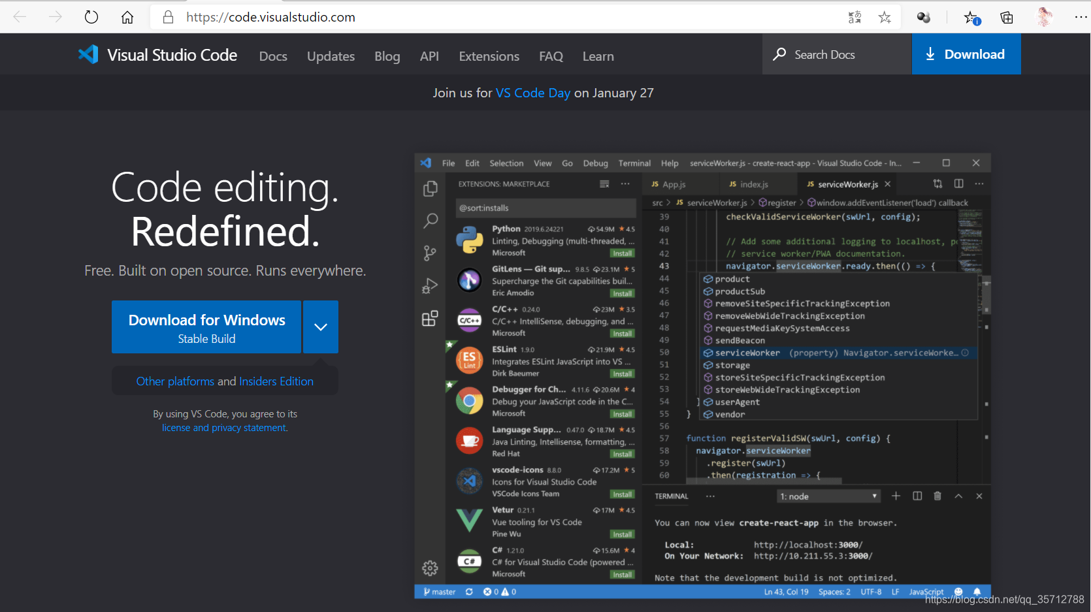Open the File menu in VS Code

tap(448, 163)
